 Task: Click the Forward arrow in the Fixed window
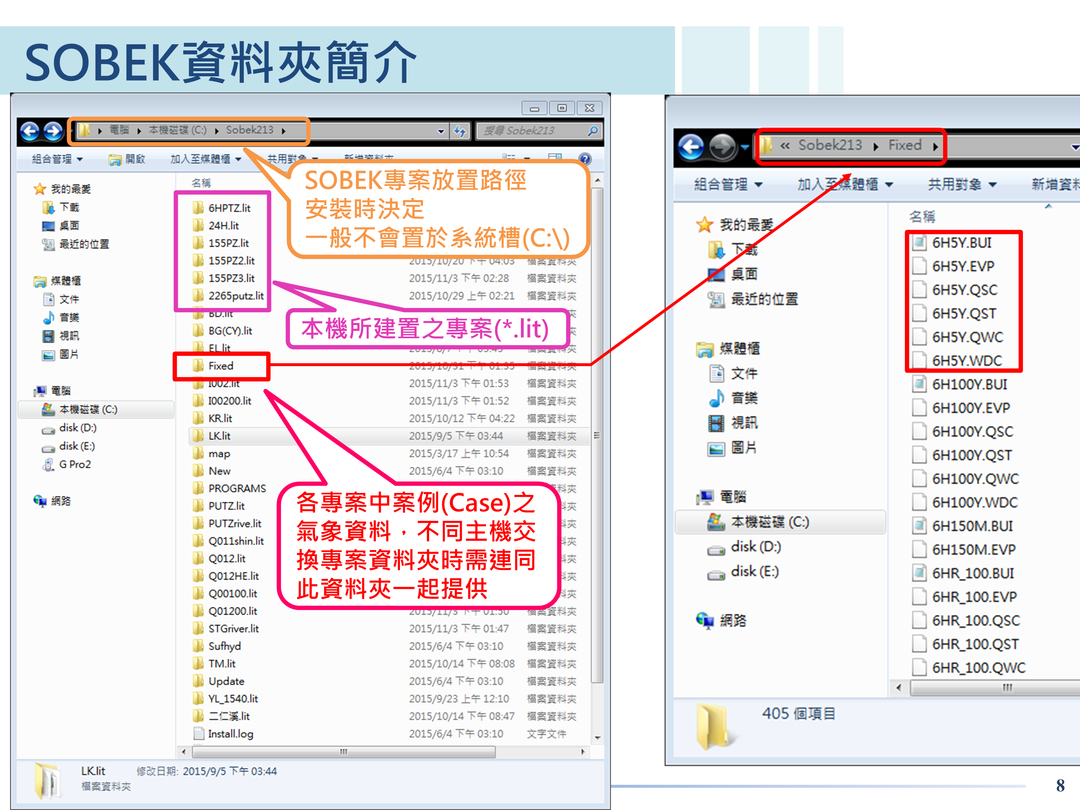tap(723, 146)
